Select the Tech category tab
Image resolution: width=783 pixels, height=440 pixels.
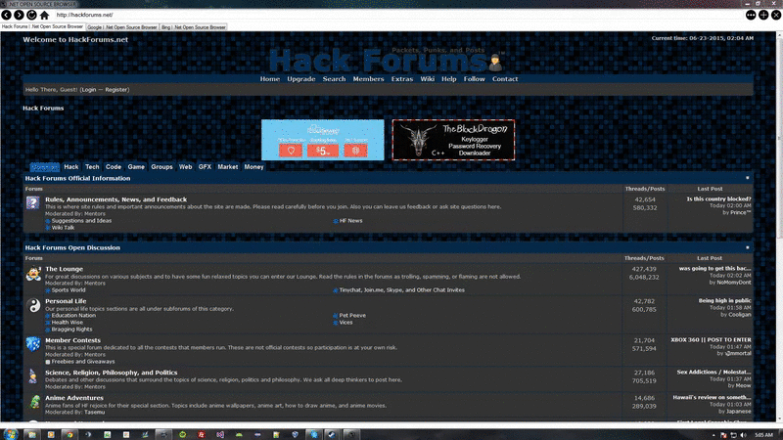(92, 167)
